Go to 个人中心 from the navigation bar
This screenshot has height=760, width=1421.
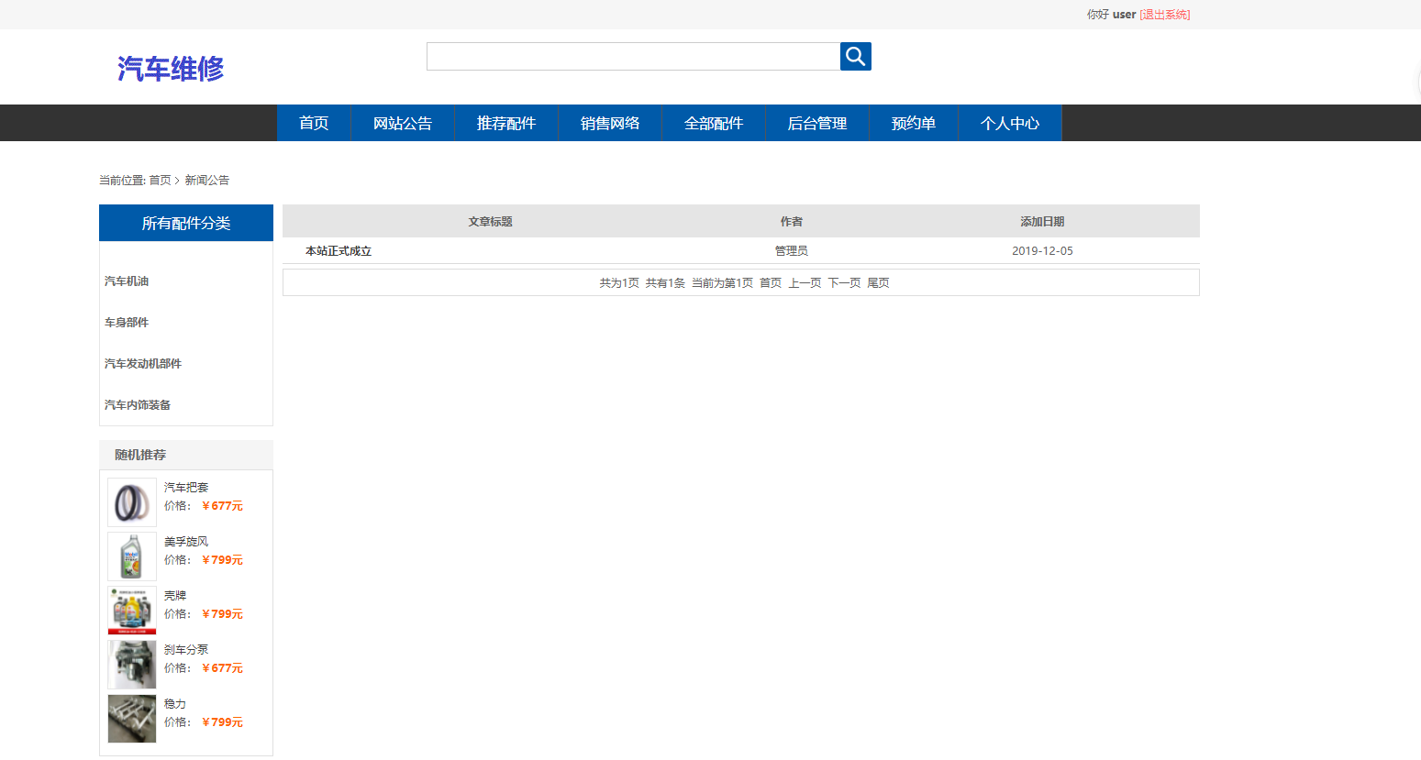pyautogui.click(x=1009, y=122)
